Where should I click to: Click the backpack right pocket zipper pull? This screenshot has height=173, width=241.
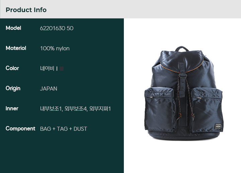(199, 98)
